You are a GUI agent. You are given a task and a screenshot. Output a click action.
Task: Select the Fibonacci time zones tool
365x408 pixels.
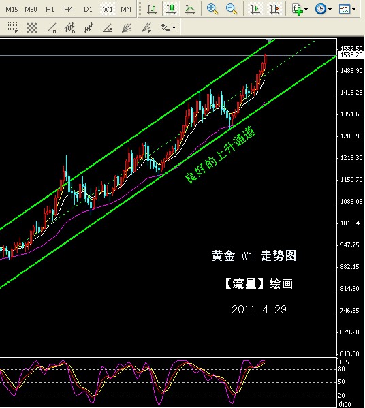[12, 27]
